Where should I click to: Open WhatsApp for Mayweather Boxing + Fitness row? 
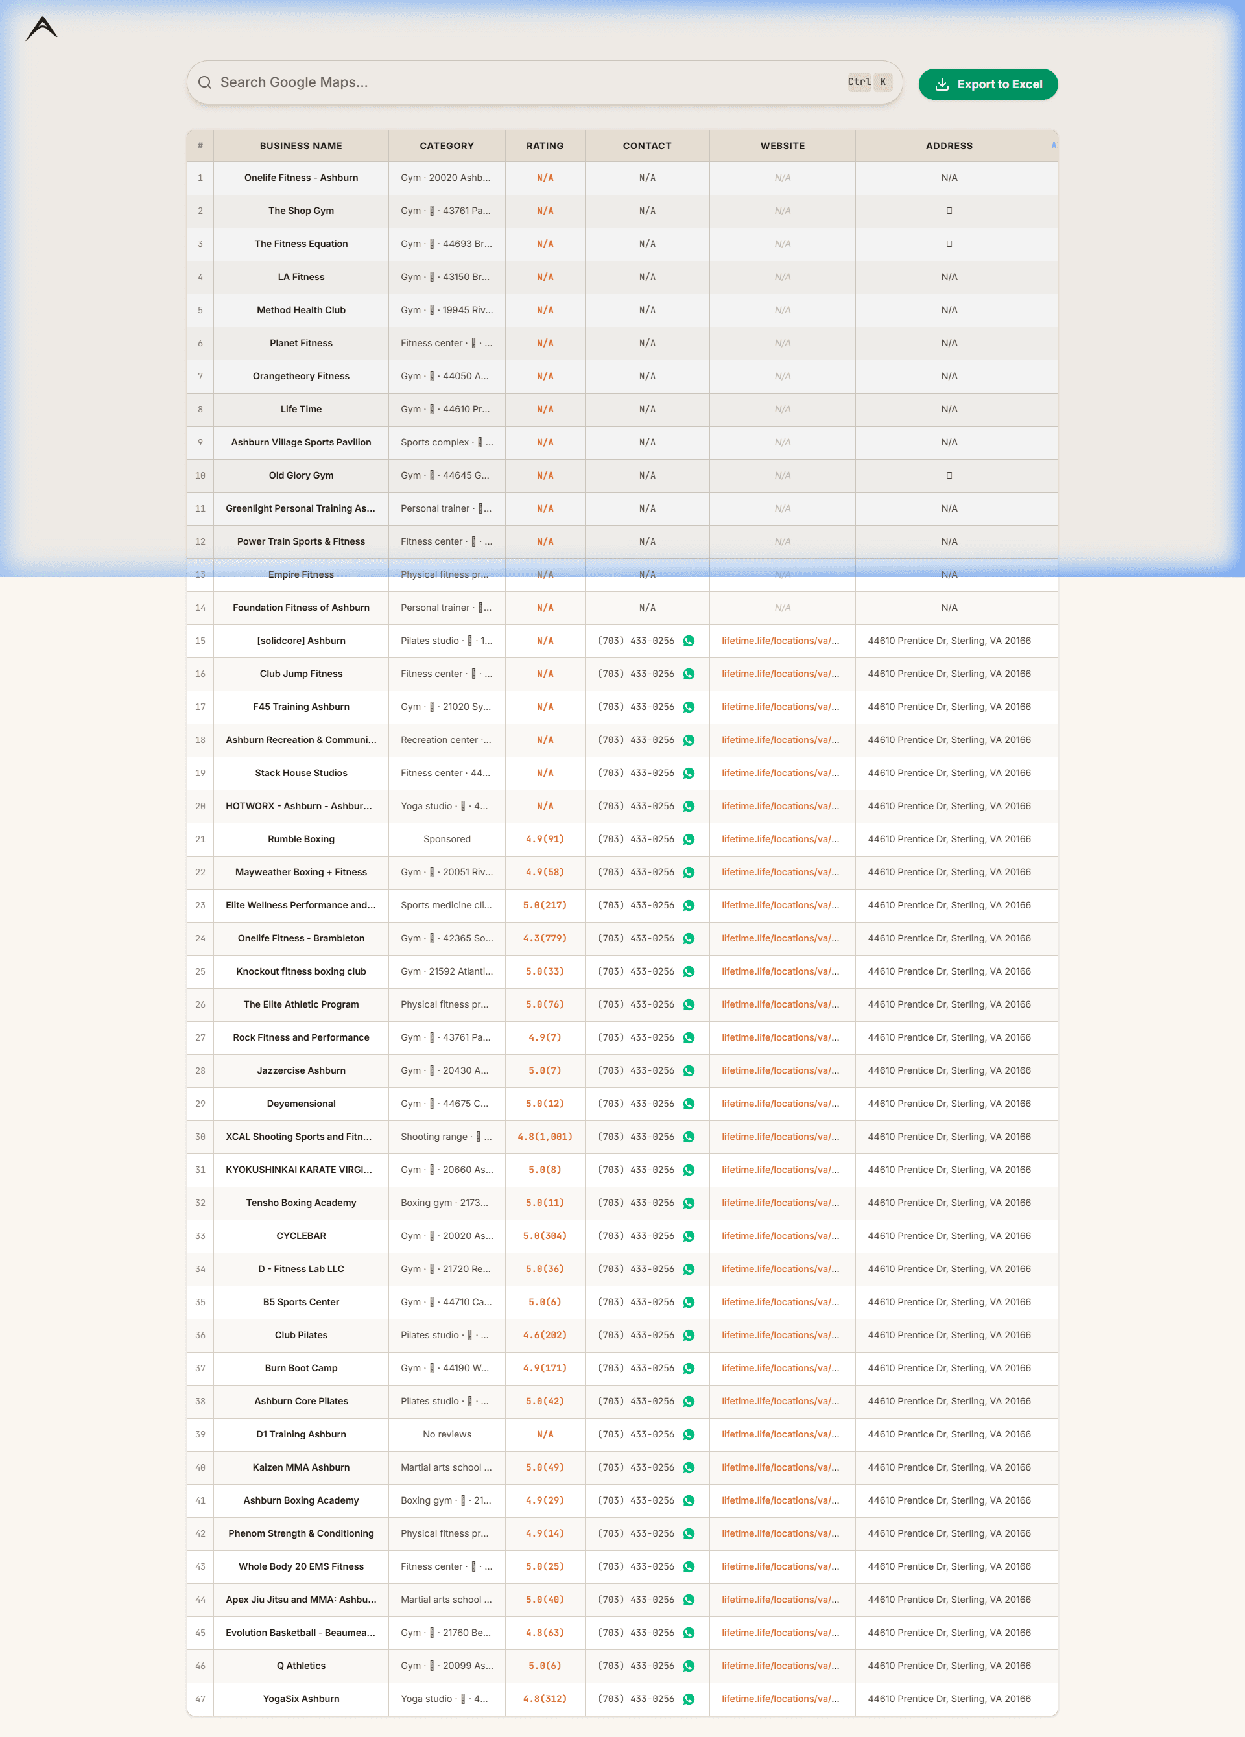tap(689, 872)
